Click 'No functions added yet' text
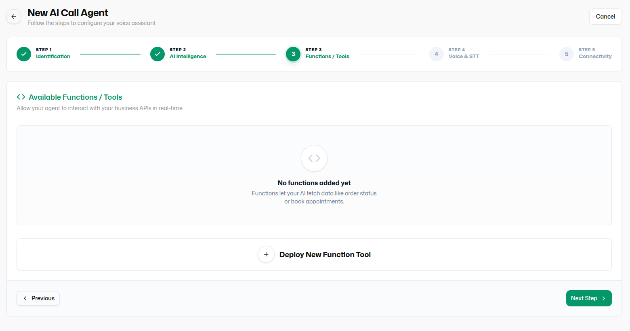Viewport: 630px width, 331px height. [314, 183]
